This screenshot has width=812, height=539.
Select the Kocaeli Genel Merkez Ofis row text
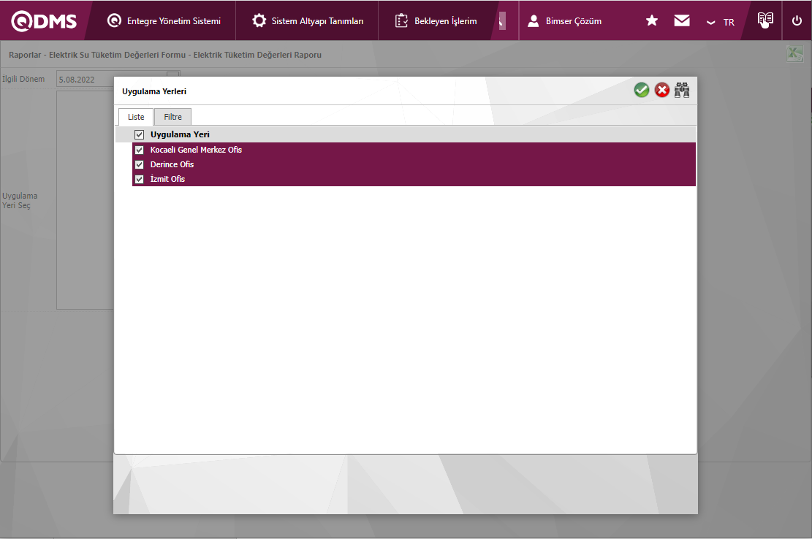(x=197, y=150)
